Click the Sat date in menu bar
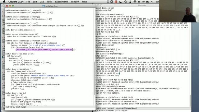199x112 pixels. 157,2
